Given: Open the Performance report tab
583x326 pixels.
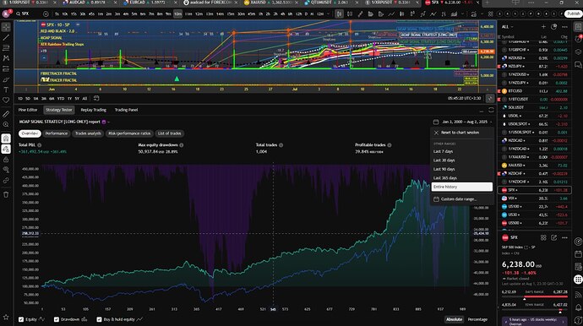Looking at the screenshot, I should [x=57, y=133].
